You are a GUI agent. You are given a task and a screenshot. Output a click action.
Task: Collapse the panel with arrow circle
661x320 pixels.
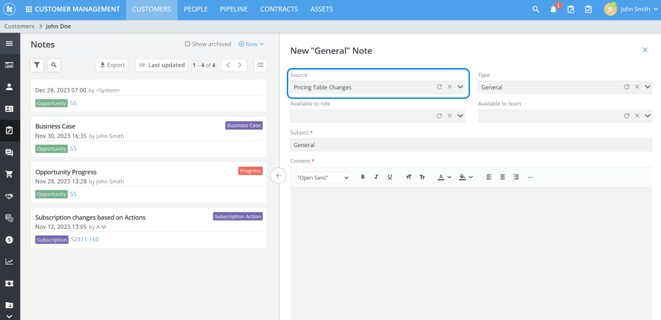pos(278,176)
